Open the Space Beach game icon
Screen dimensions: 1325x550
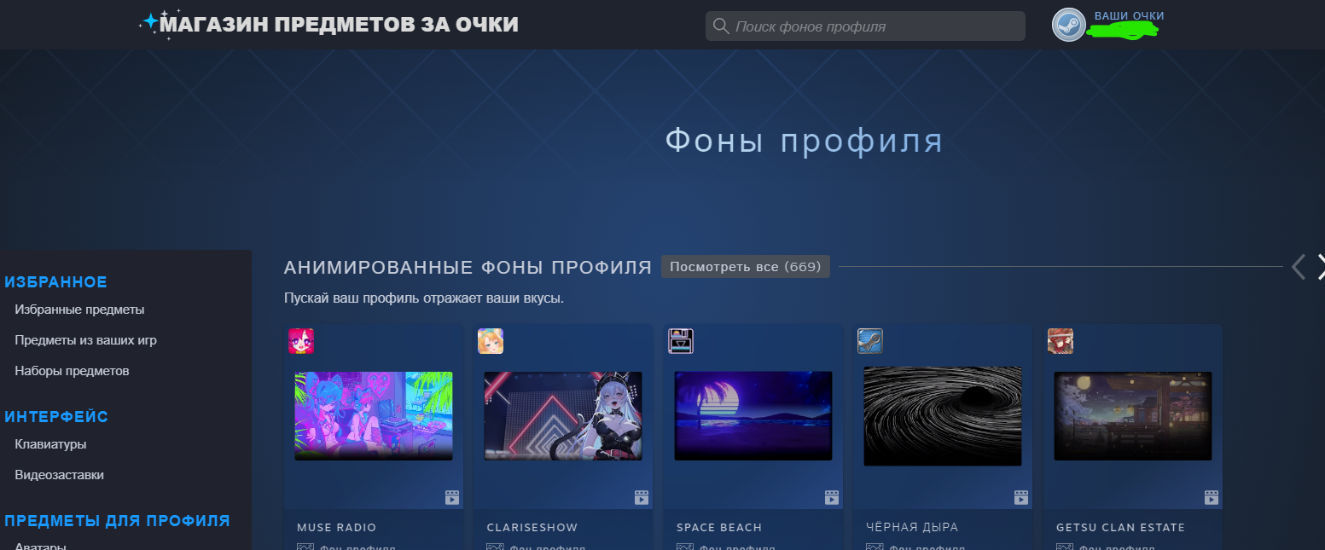pyautogui.click(x=681, y=341)
